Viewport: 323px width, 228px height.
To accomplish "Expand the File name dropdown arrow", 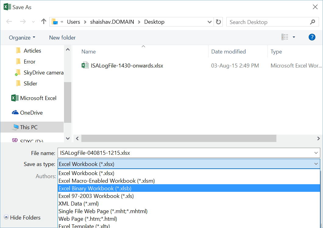I will [x=316, y=153].
